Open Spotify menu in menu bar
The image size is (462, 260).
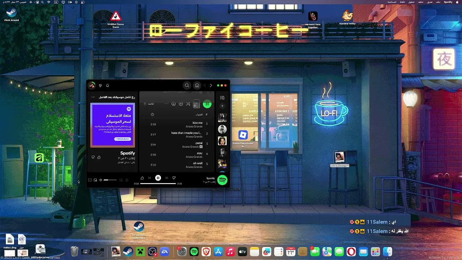448,2
